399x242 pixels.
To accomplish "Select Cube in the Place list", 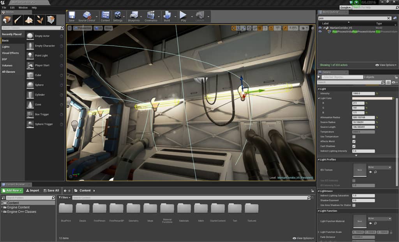I will click(45, 75).
